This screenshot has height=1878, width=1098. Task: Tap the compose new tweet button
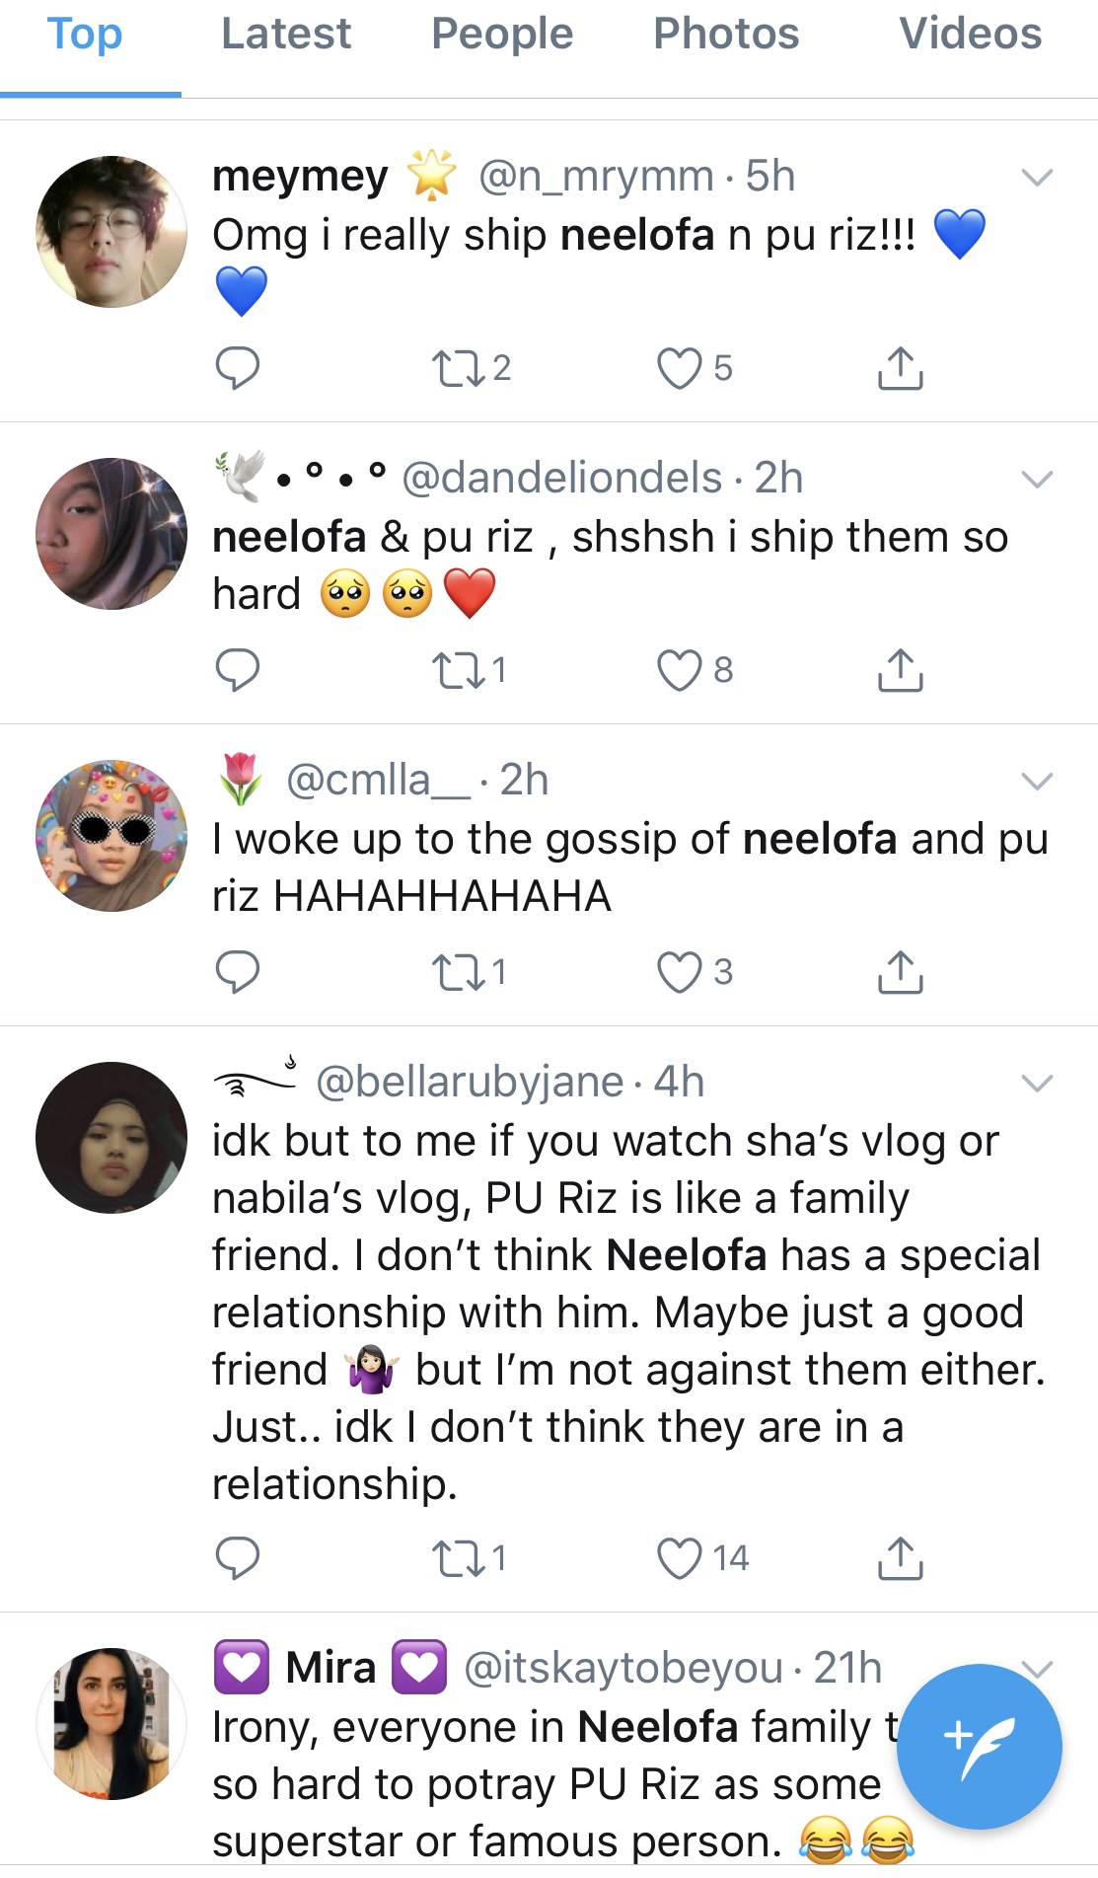point(979,1746)
